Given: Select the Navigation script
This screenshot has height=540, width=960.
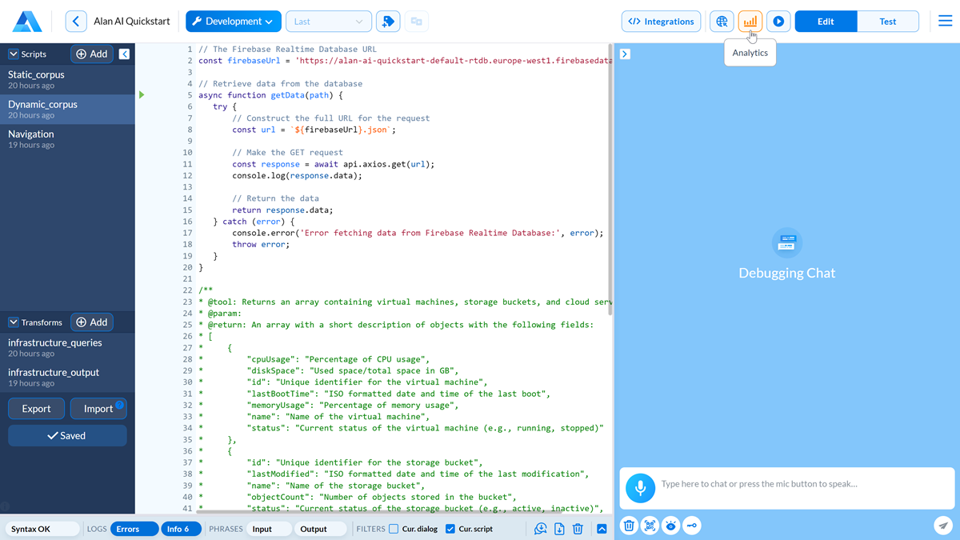Looking at the screenshot, I should pyautogui.click(x=31, y=134).
